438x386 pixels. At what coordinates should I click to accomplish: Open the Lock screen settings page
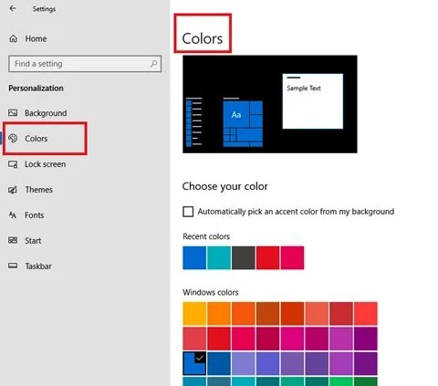coord(45,164)
